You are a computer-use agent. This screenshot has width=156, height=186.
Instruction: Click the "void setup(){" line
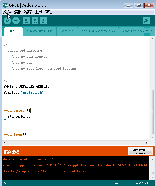coord(17,110)
